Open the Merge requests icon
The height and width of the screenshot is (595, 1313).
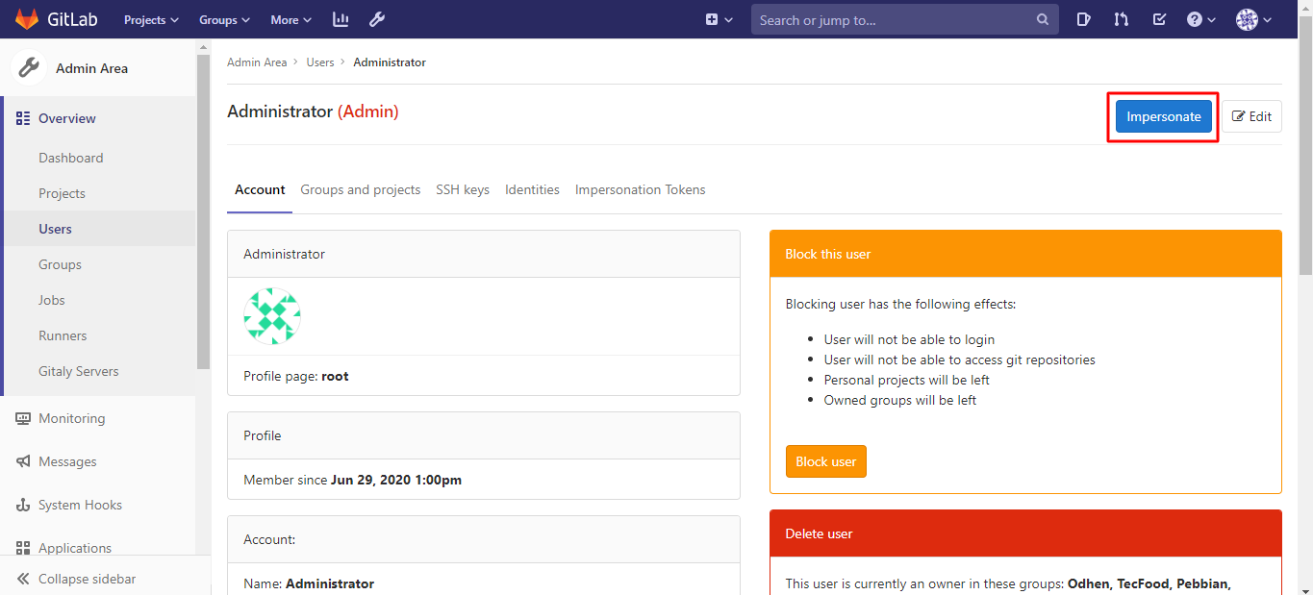pos(1122,19)
